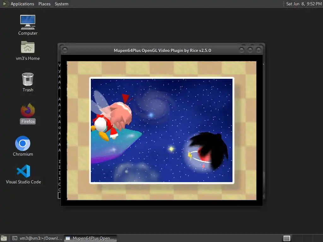Minimize the Mupen64Plus window
323x242 pixels.
242,50
